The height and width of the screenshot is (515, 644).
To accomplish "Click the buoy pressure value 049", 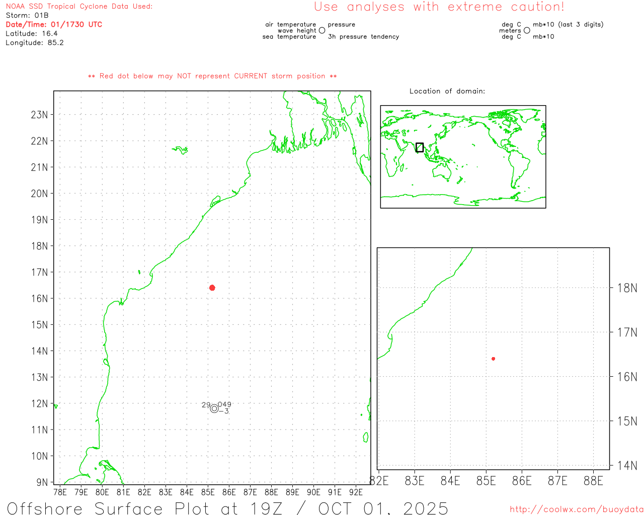I will (x=224, y=404).
